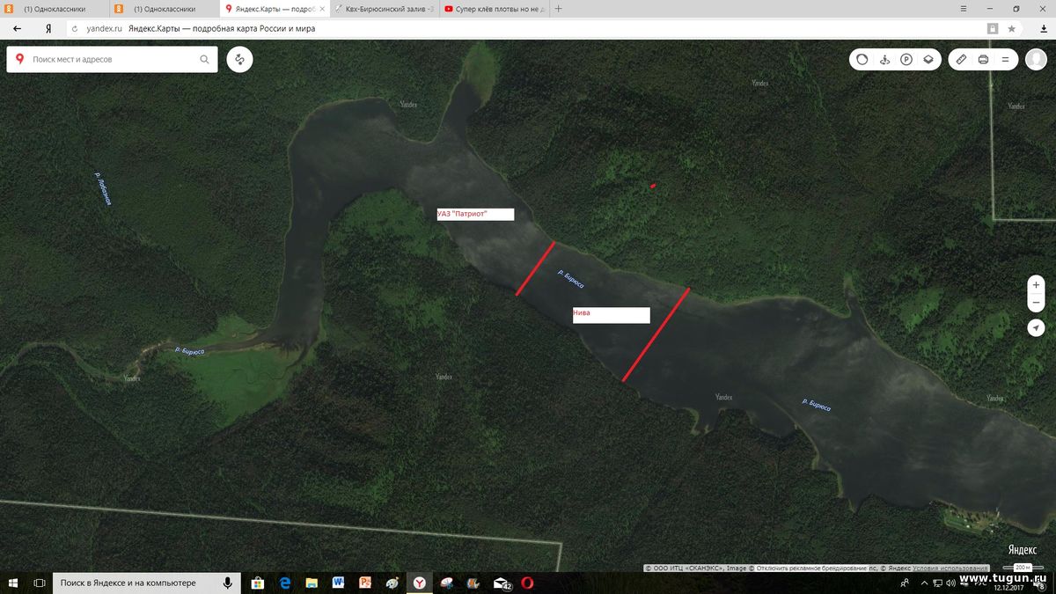Open 'Условия использования' link

point(950,568)
